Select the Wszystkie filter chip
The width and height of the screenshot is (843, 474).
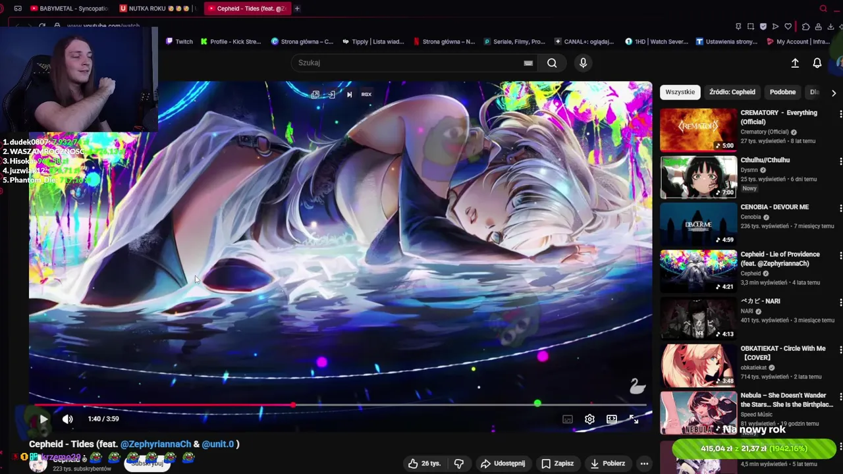coord(680,92)
